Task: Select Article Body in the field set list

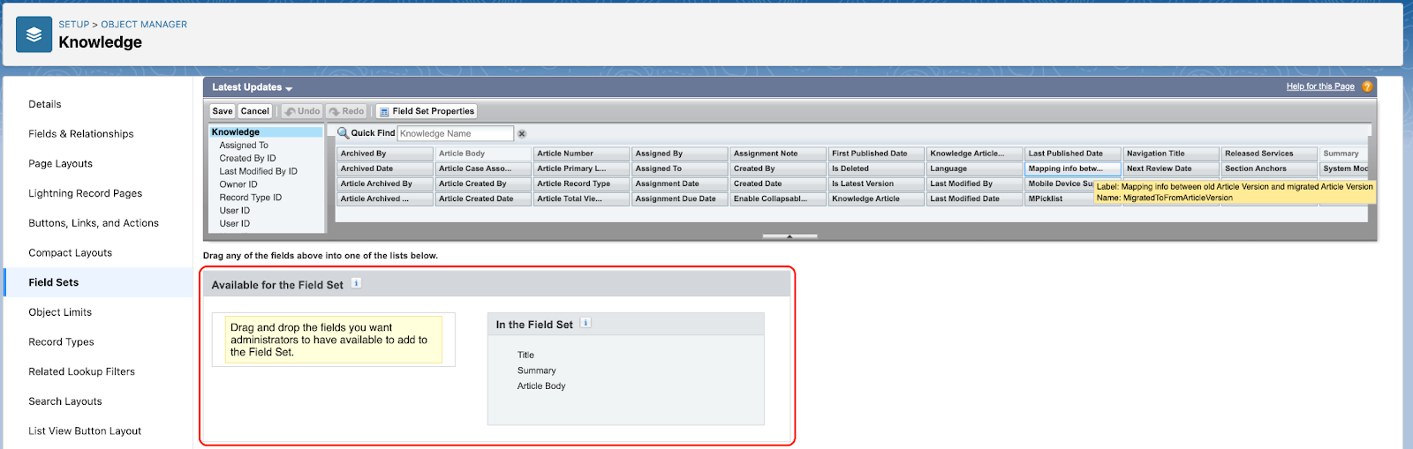Action: pos(541,386)
